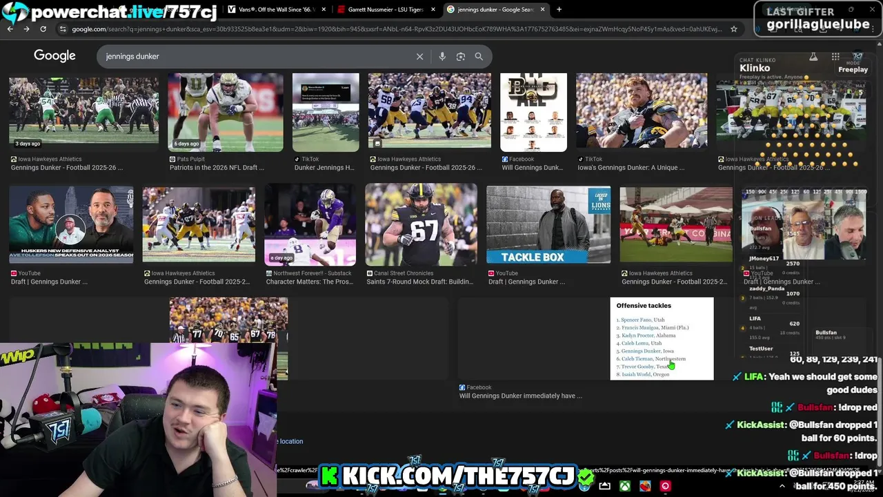Viewport: 883px width, 497px height.
Task: Go to the Google logo home
Action: [x=54, y=56]
